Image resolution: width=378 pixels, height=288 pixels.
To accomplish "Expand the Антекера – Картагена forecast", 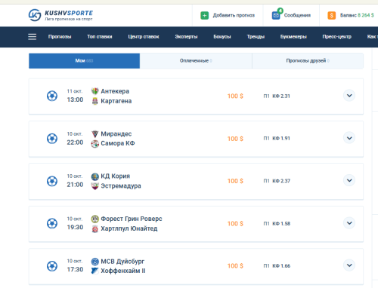I will click(x=349, y=96).
